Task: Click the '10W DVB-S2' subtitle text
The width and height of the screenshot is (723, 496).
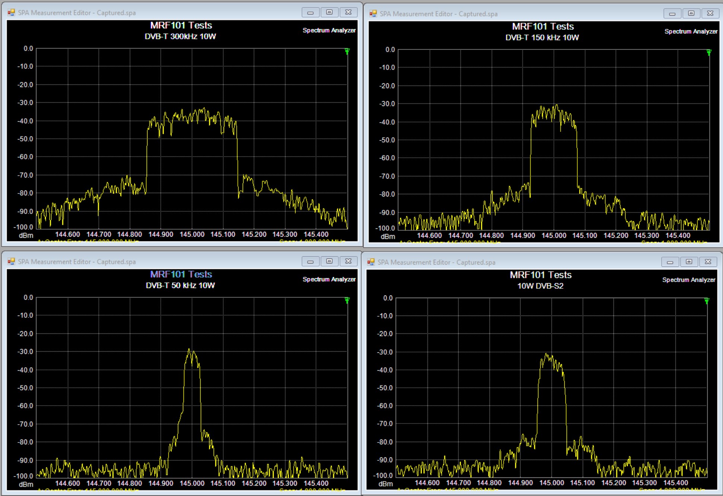Action: (540, 286)
